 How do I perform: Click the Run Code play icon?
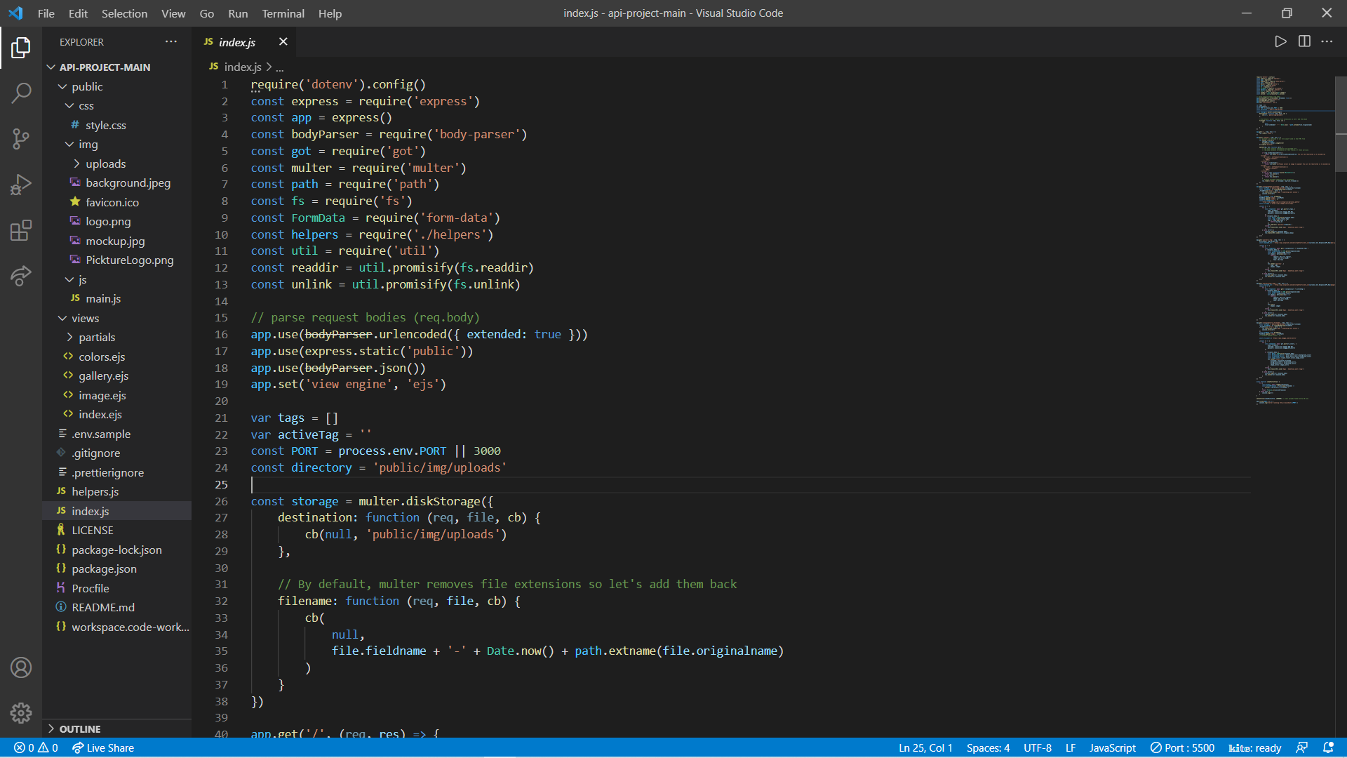point(1280,41)
